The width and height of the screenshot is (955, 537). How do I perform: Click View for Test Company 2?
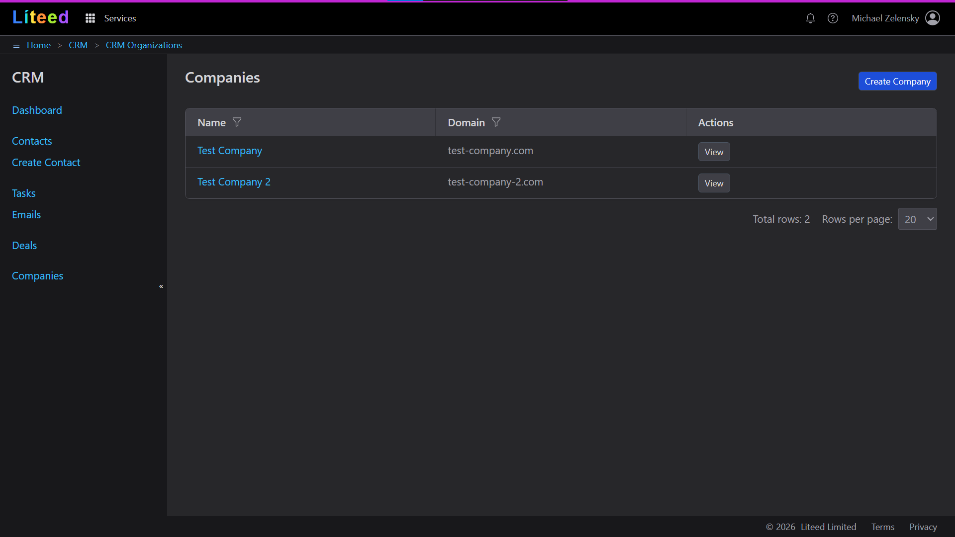[x=714, y=183]
